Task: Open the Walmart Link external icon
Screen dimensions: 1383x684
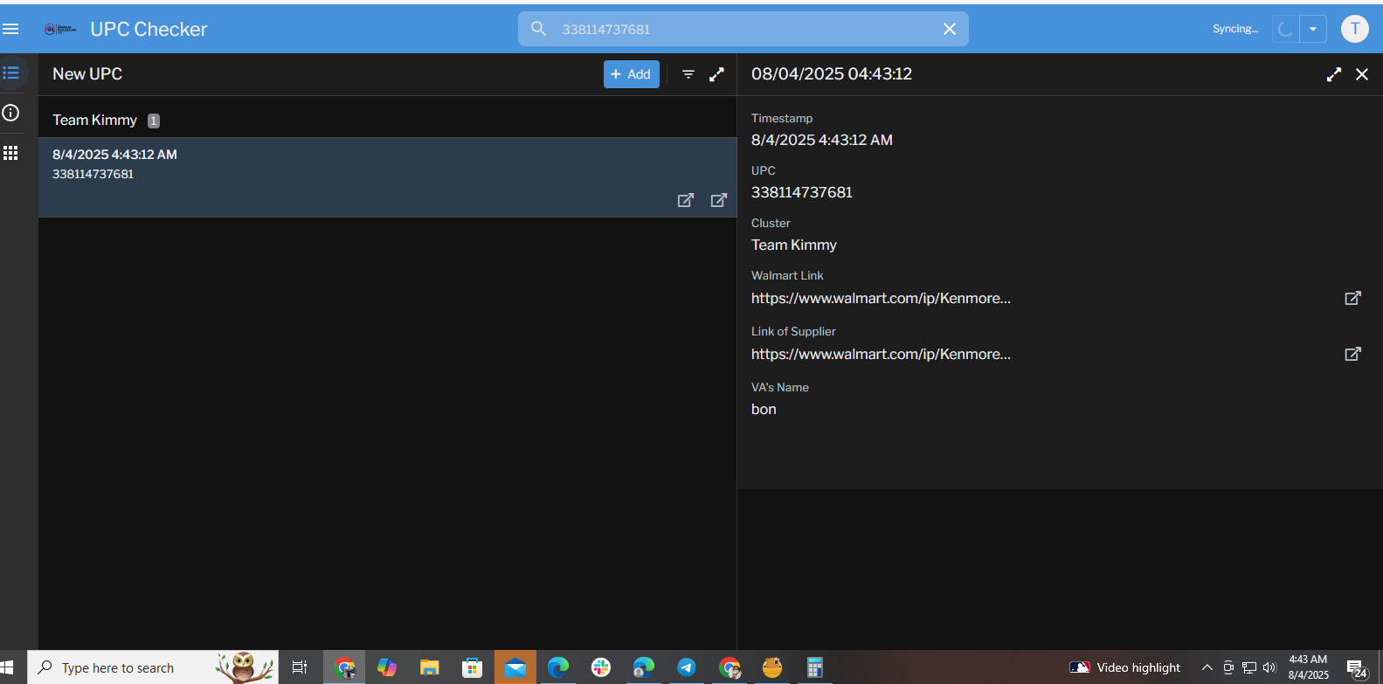Action: pyautogui.click(x=1352, y=298)
